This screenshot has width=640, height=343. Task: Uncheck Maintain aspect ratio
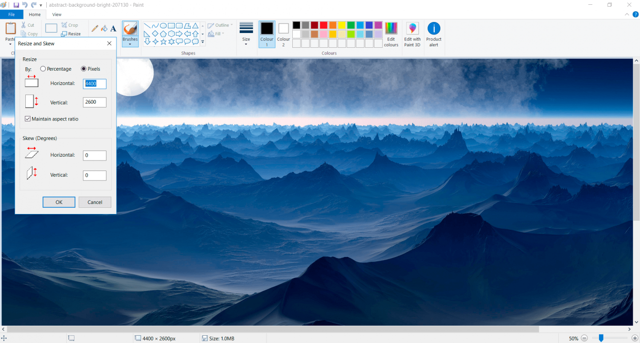click(x=28, y=118)
